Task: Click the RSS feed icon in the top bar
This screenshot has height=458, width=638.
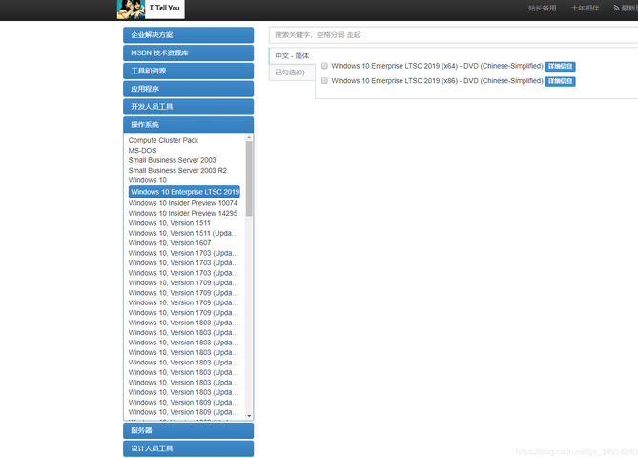Action: 616,9
